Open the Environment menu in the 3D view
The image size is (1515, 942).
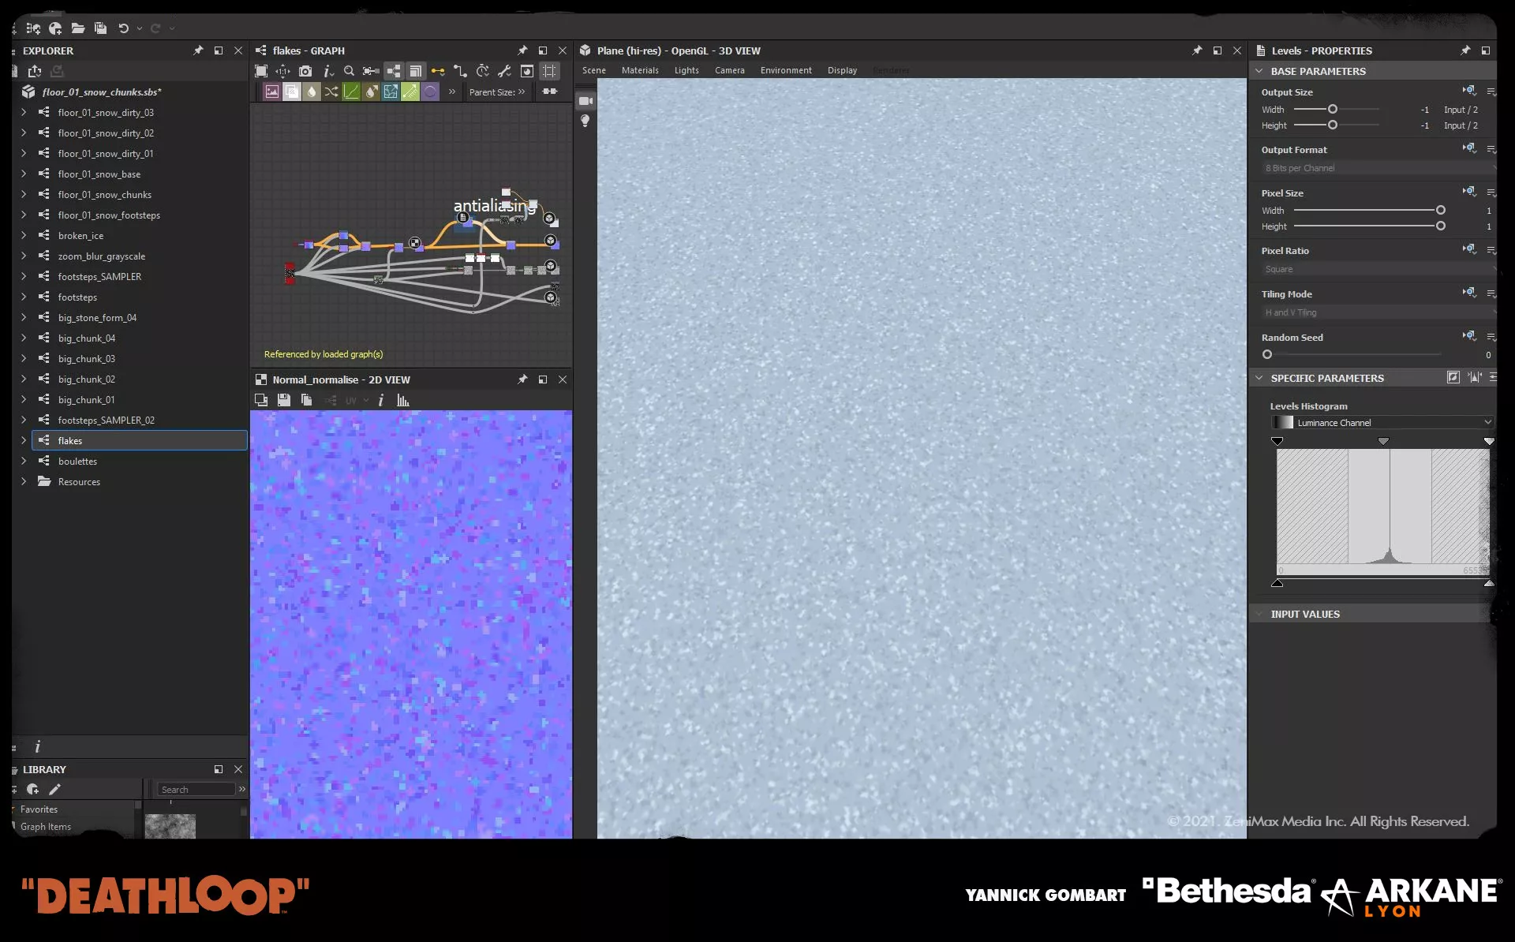point(785,70)
